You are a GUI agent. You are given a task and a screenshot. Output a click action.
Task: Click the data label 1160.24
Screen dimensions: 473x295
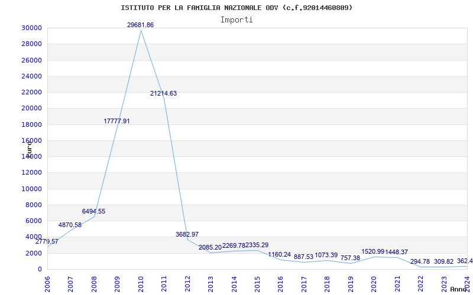tap(279, 255)
